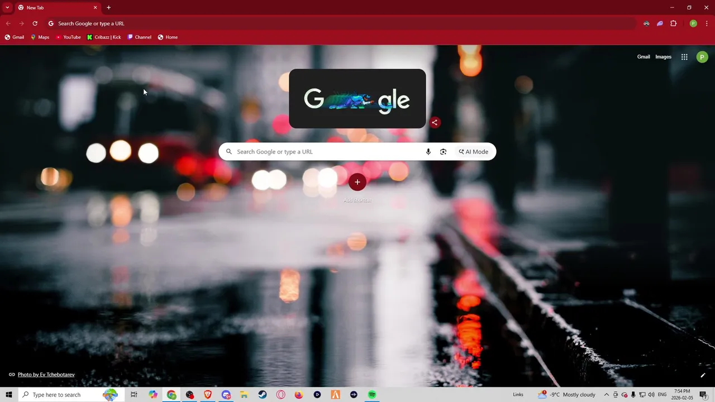Open the Google Account avatar on page
The width and height of the screenshot is (715, 402).
(702, 57)
